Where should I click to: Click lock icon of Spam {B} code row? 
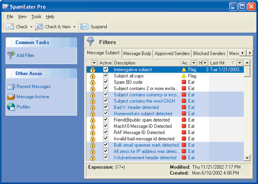92,82
